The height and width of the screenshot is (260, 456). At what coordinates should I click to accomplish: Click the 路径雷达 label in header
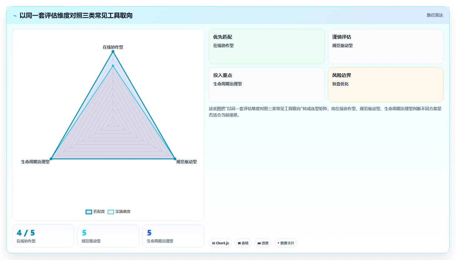coord(435,15)
